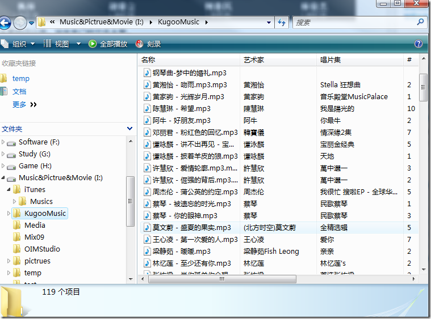Image resolution: width=431 pixels, height=319 pixels.
Task: Click the file list horizontal scrollbar thumb
Action: (x=222, y=279)
